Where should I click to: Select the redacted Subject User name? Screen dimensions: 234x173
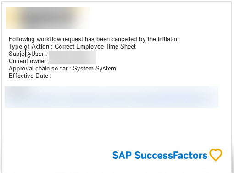[x=72, y=54]
